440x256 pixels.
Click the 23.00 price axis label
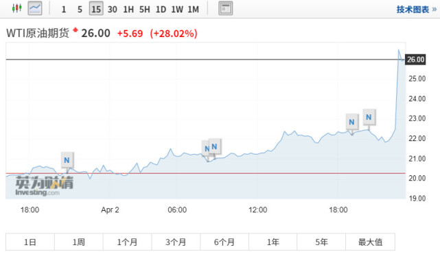coord(417,118)
